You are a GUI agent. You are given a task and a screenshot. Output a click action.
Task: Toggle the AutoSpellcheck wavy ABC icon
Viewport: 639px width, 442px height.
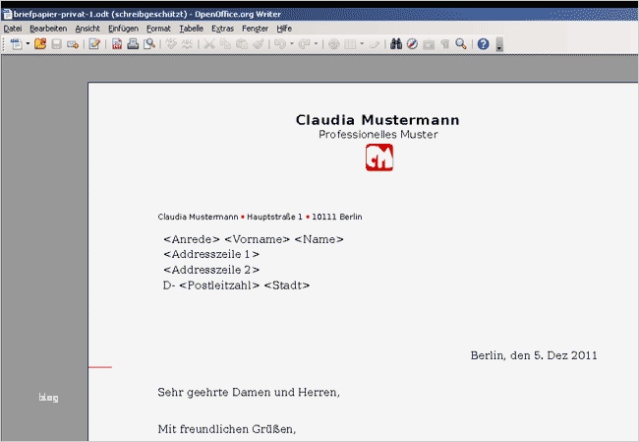(x=187, y=43)
